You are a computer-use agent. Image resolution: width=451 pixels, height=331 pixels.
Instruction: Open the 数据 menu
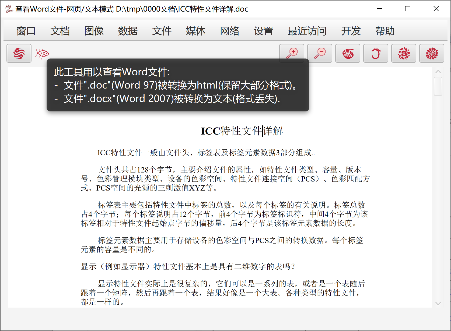(x=128, y=31)
